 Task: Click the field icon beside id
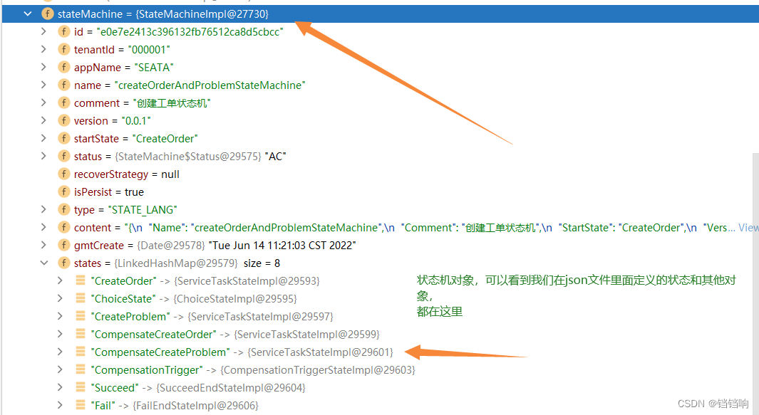pos(63,31)
